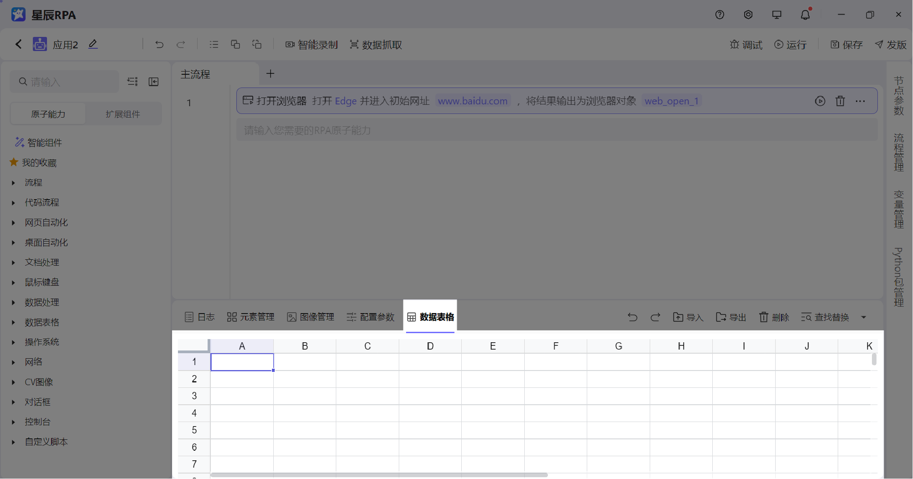Click the horizontal scrollbar of the data table

point(379,475)
